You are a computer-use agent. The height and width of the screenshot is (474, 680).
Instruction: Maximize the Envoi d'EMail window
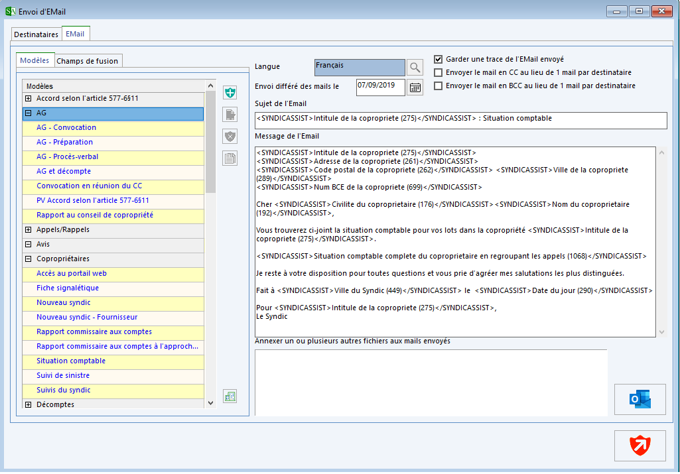[x=640, y=11]
